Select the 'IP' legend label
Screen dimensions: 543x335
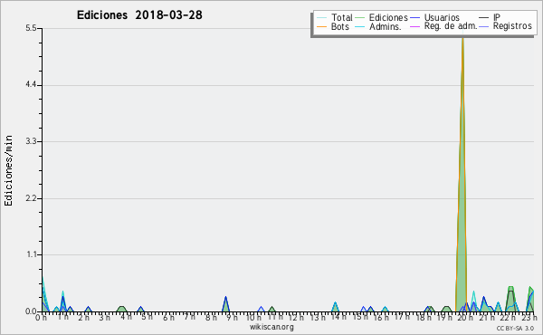click(497, 17)
